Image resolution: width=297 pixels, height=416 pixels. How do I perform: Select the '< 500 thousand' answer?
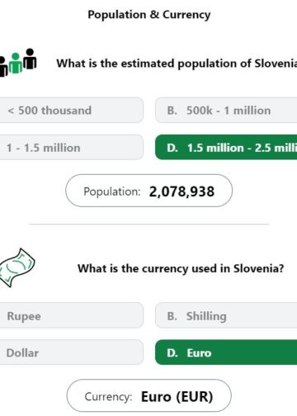click(71, 110)
